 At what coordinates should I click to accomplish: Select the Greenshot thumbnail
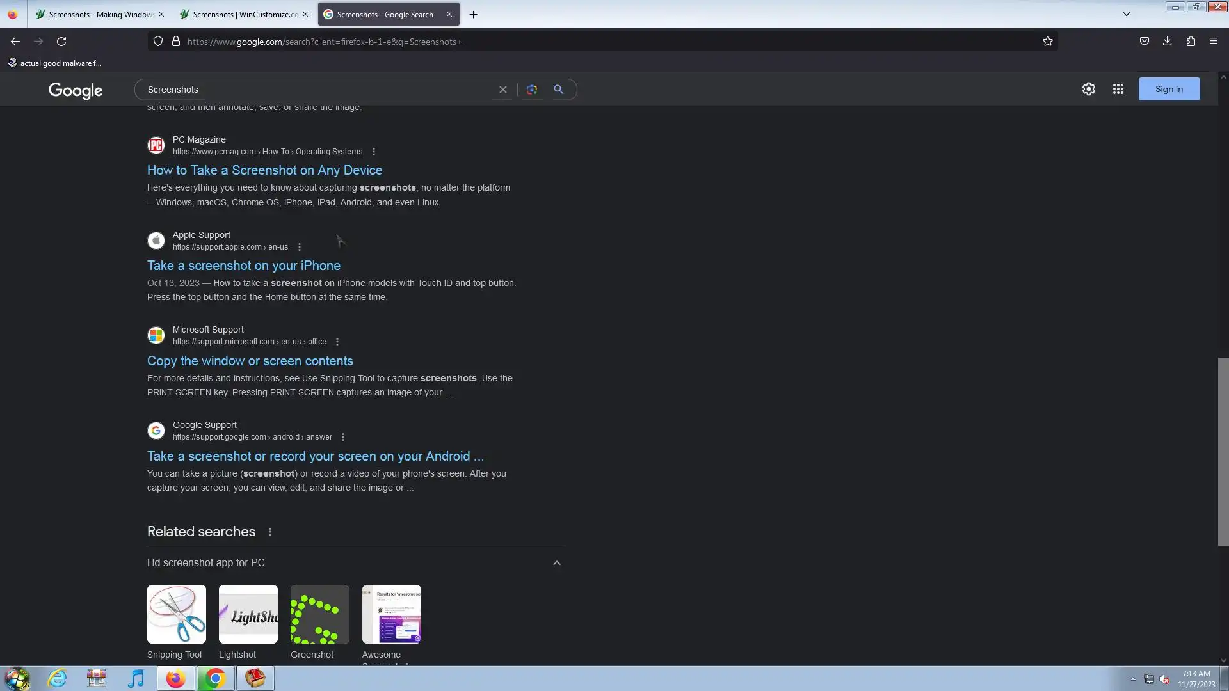point(319,614)
